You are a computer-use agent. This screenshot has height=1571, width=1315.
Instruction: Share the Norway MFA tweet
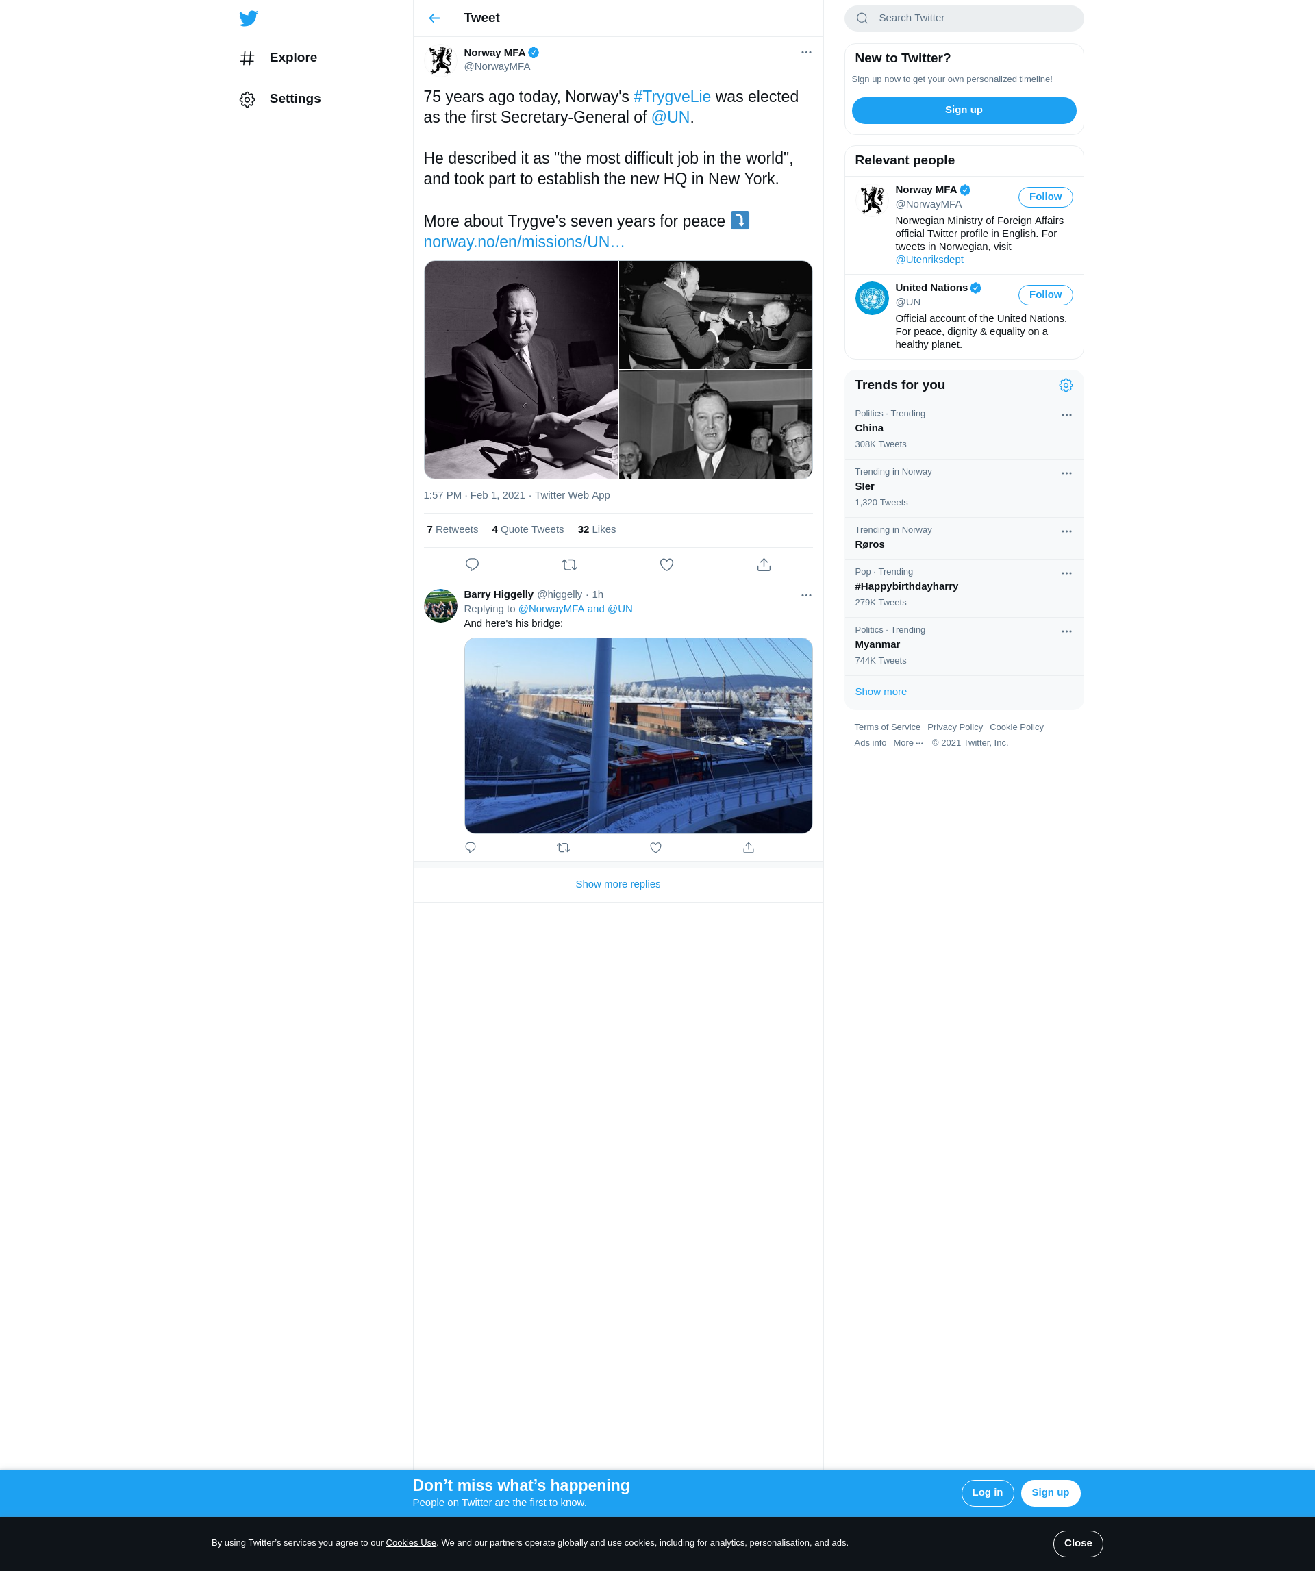click(764, 565)
